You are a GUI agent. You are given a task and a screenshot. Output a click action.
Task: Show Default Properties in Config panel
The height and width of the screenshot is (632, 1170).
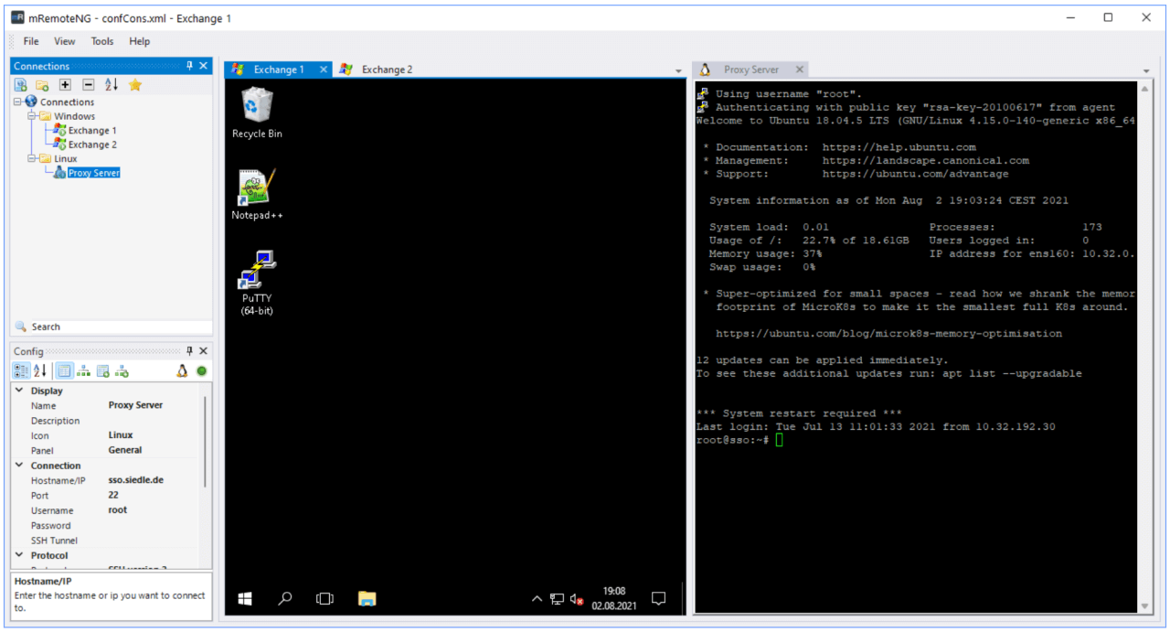102,370
